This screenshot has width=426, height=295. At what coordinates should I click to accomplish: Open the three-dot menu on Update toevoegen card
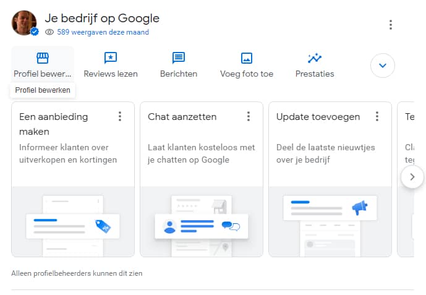coord(377,116)
